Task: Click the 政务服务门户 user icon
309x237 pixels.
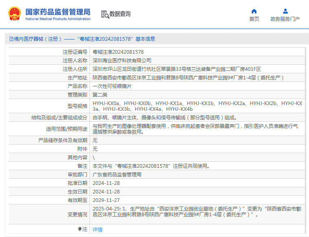Action: tap(285, 11)
